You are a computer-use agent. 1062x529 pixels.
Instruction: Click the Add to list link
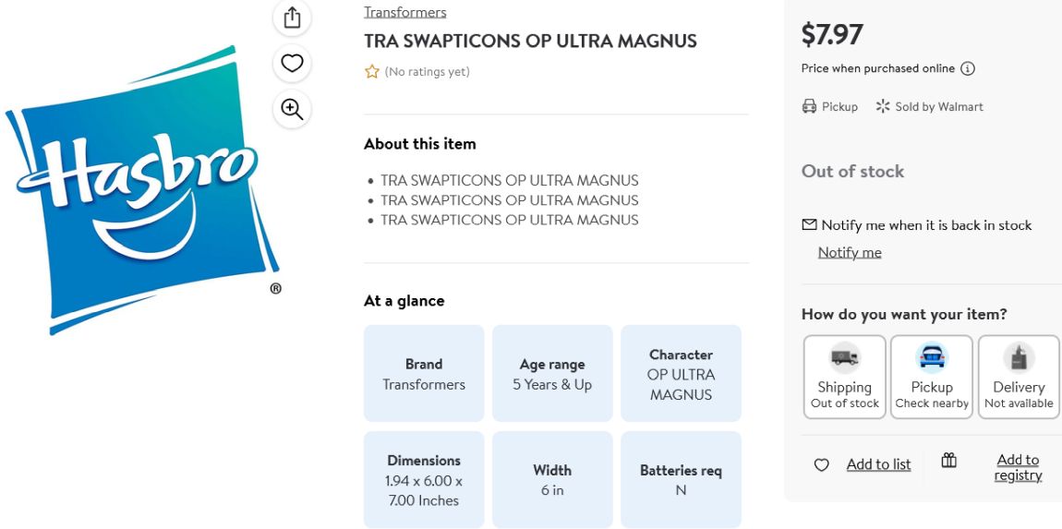(x=878, y=464)
